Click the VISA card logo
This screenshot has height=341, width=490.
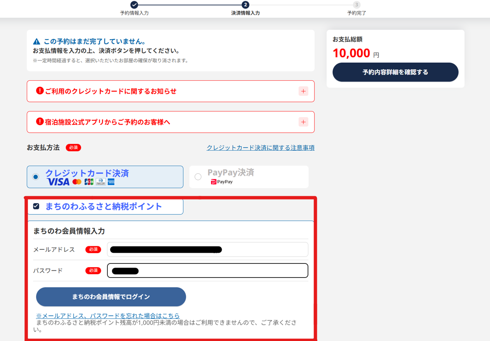(x=59, y=182)
